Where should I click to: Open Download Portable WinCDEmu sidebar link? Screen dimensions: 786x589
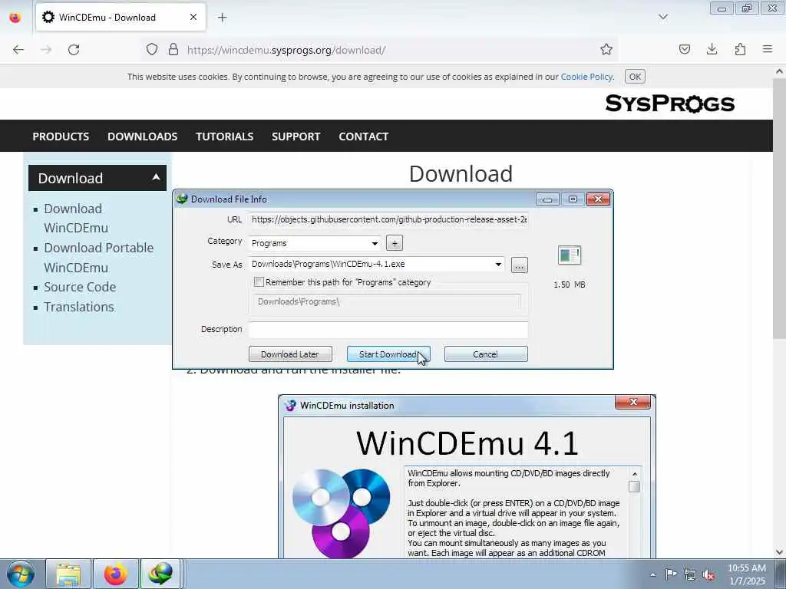tap(99, 258)
